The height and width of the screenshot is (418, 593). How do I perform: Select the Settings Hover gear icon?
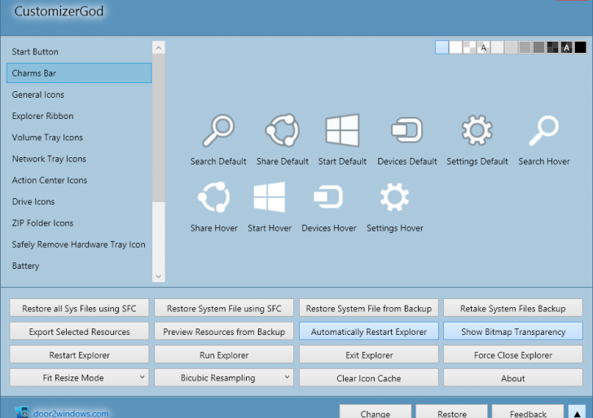(x=394, y=197)
